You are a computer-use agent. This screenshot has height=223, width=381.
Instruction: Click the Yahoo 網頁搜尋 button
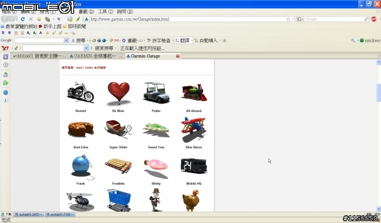[104, 48]
